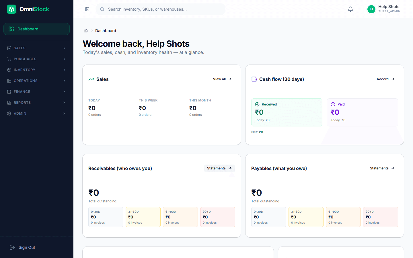413x258 pixels.
Task: Click the arrow beside Payables Statements
Action: point(393,168)
